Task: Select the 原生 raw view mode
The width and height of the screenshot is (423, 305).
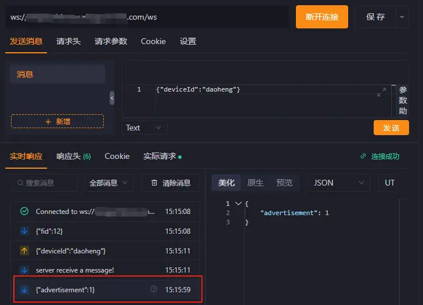Action: click(255, 183)
